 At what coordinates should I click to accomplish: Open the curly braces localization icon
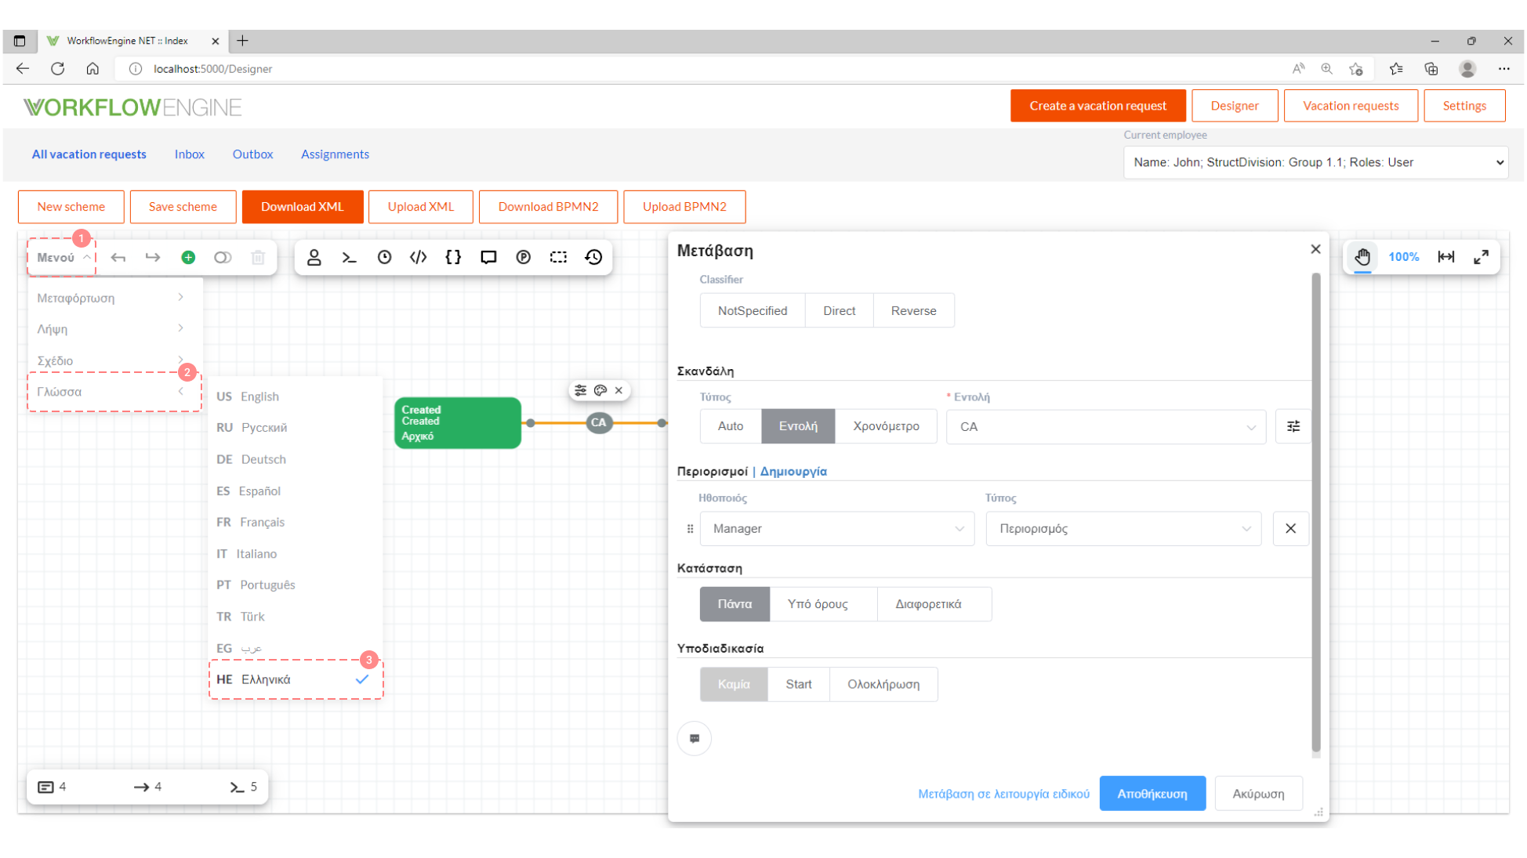(x=453, y=257)
